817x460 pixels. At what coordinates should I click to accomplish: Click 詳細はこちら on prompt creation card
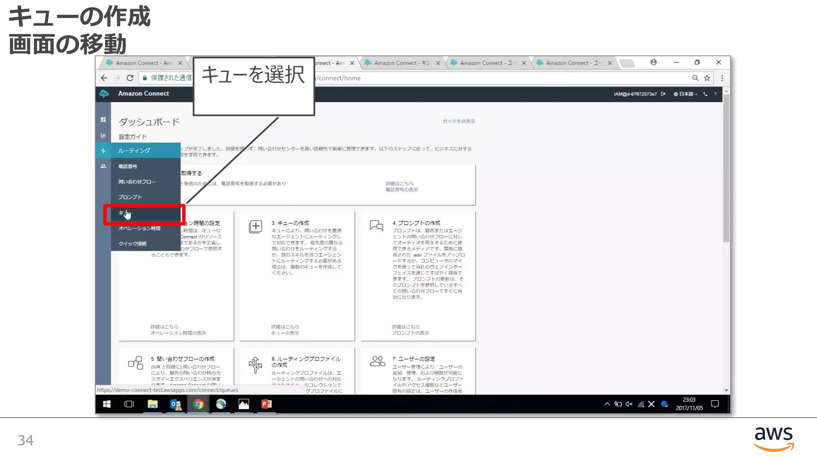click(405, 327)
